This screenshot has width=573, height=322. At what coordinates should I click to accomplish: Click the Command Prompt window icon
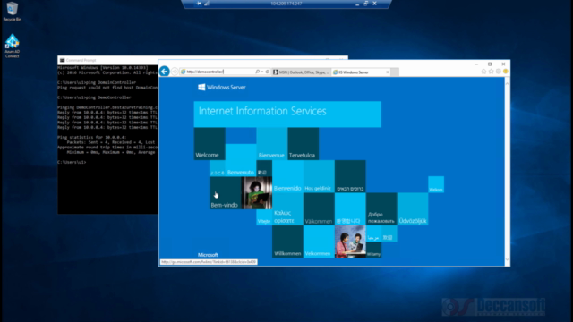62,60
